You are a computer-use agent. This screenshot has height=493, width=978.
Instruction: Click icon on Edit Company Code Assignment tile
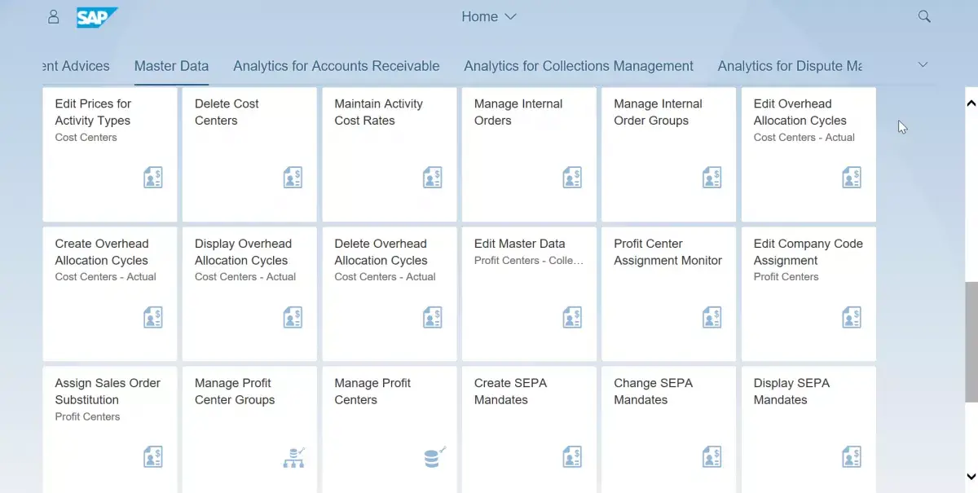pos(852,317)
